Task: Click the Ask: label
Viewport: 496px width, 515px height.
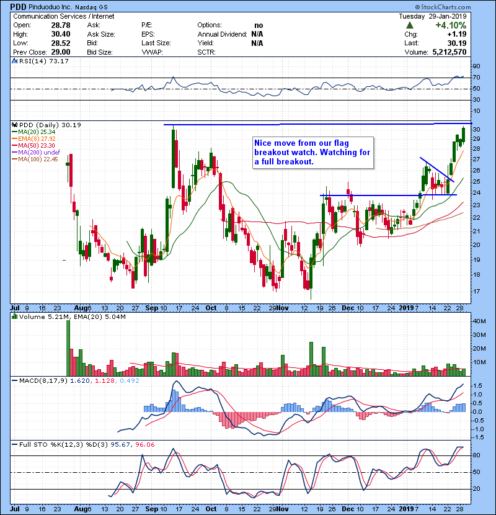Action: pyautogui.click(x=94, y=25)
